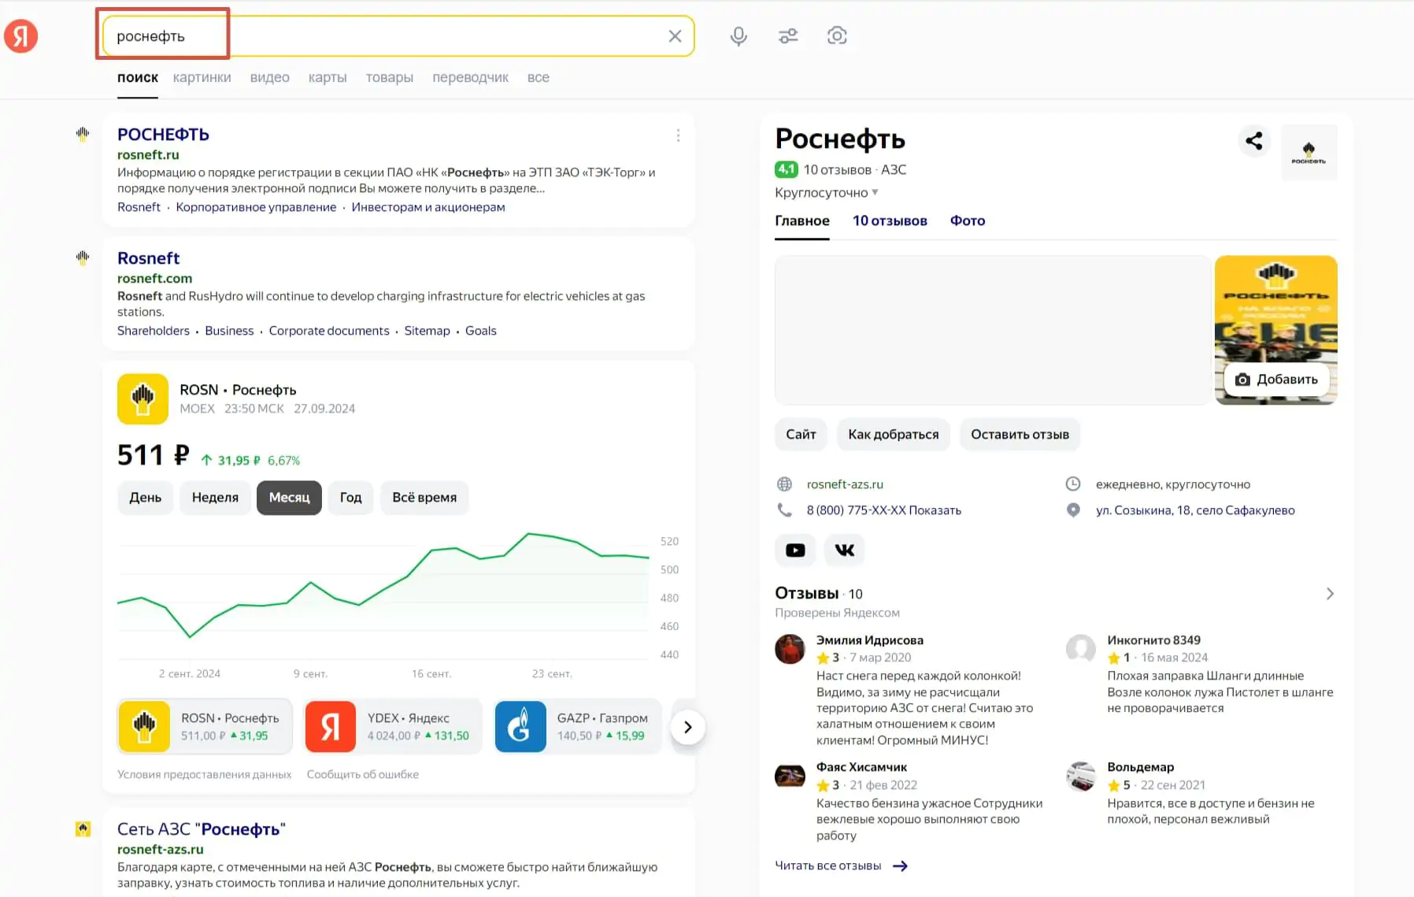Image resolution: width=1414 pixels, height=897 pixels.
Task: Open the все services tab
Action: (x=539, y=77)
